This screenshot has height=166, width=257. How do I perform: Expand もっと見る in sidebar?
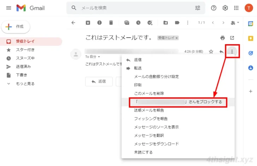25,84
